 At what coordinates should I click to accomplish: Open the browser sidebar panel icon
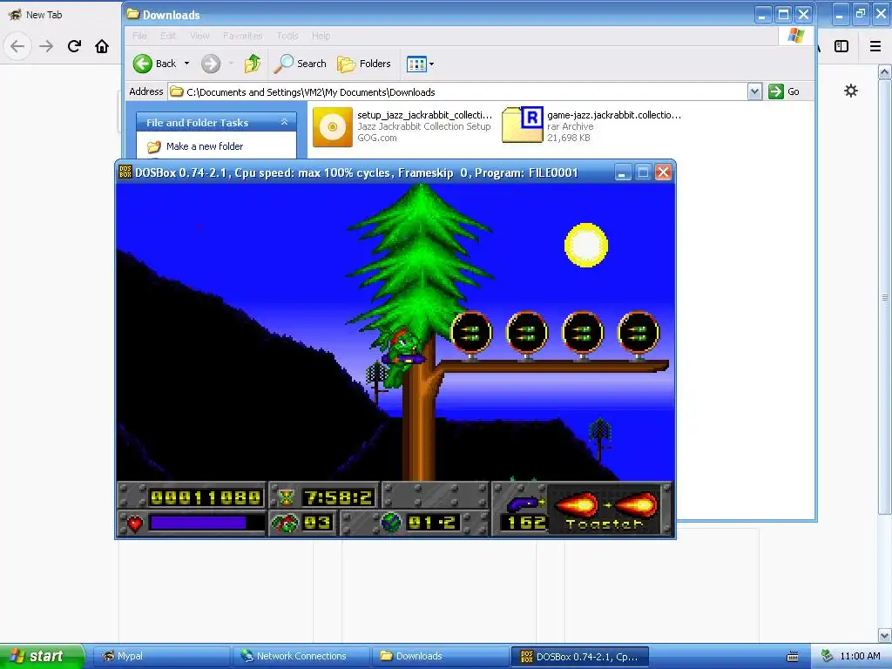click(x=841, y=46)
